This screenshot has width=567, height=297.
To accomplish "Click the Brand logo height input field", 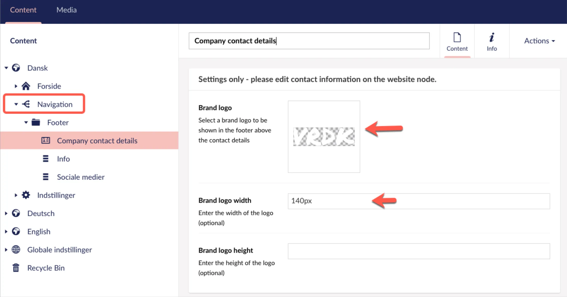I will [x=419, y=251].
